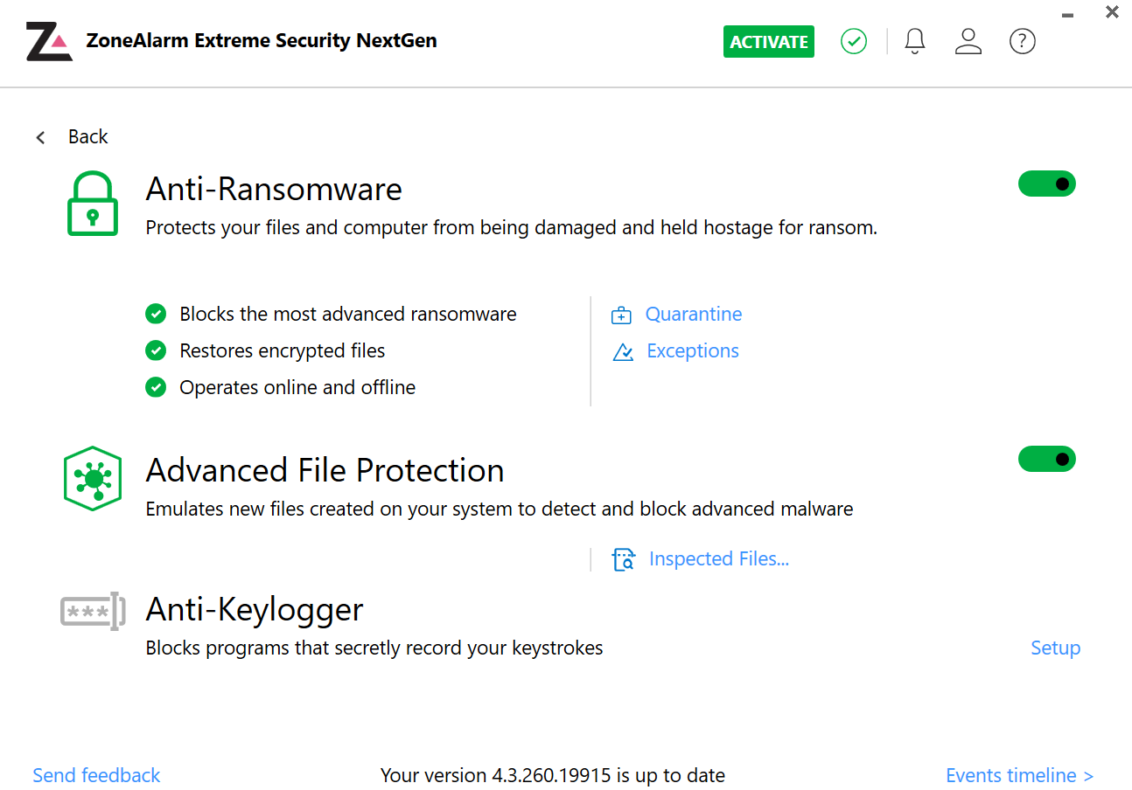Go back using the Back chevron arrow
The image size is (1132, 790).
pyautogui.click(x=40, y=137)
